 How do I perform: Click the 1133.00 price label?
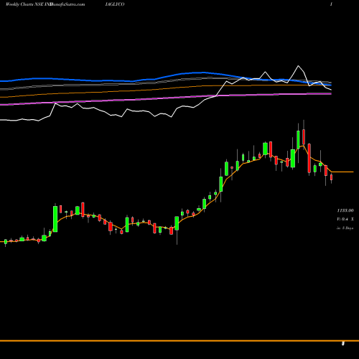[x=345, y=210]
